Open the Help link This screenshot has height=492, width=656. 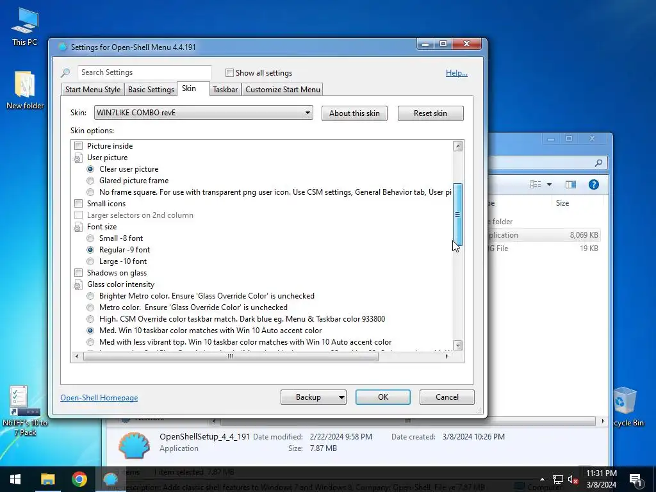tap(456, 73)
